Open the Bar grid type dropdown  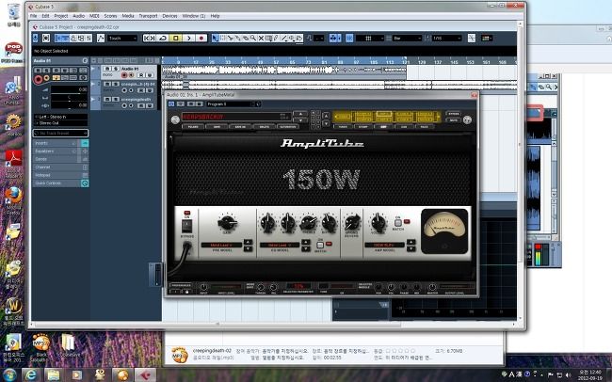click(408, 38)
